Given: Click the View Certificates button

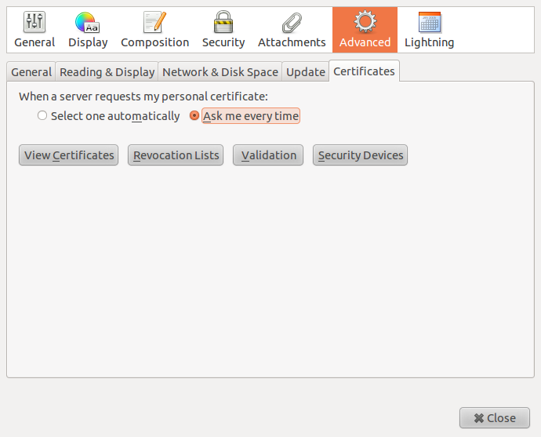Looking at the screenshot, I should click(x=69, y=155).
